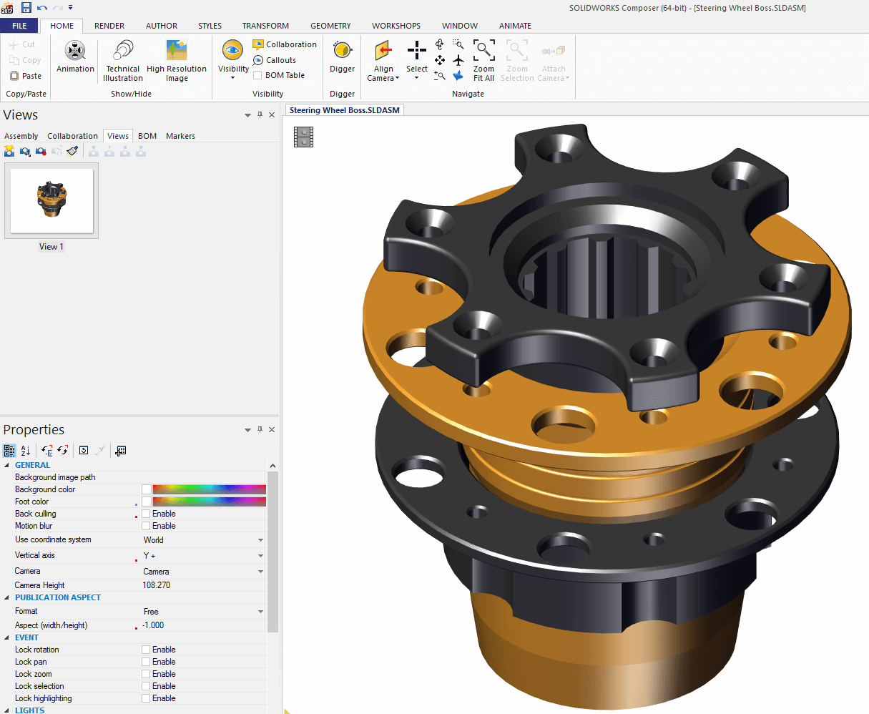The image size is (869, 714).
Task: Collapse the PUBLICATION ASPECT section
Action: coord(7,597)
